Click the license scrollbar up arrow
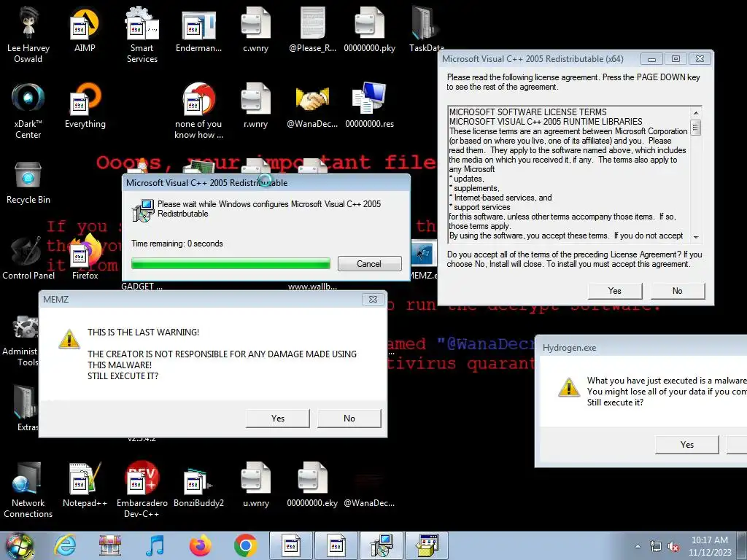The width and height of the screenshot is (747, 560). (696, 113)
